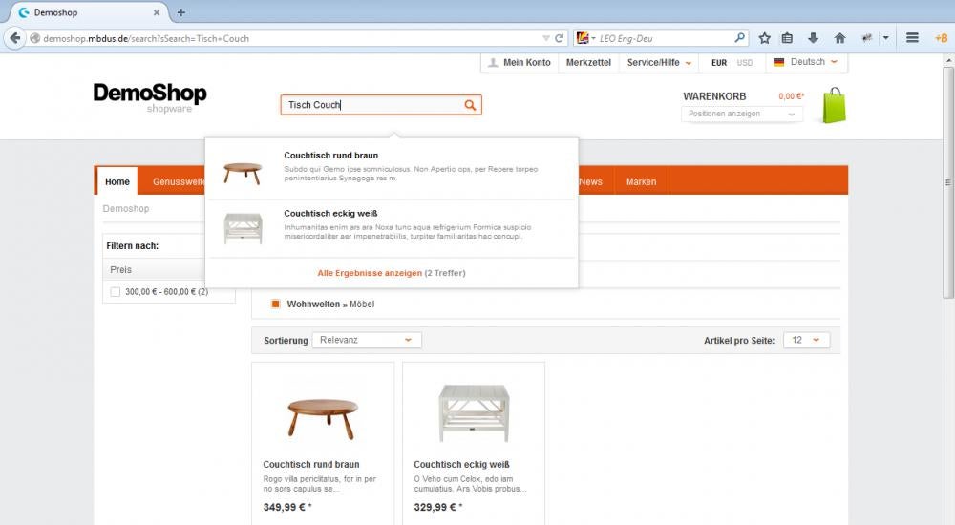Image resolution: width=955 pixels, height=525 pixels.
Task: Switch currency to USD
Action: click(745, 63)
